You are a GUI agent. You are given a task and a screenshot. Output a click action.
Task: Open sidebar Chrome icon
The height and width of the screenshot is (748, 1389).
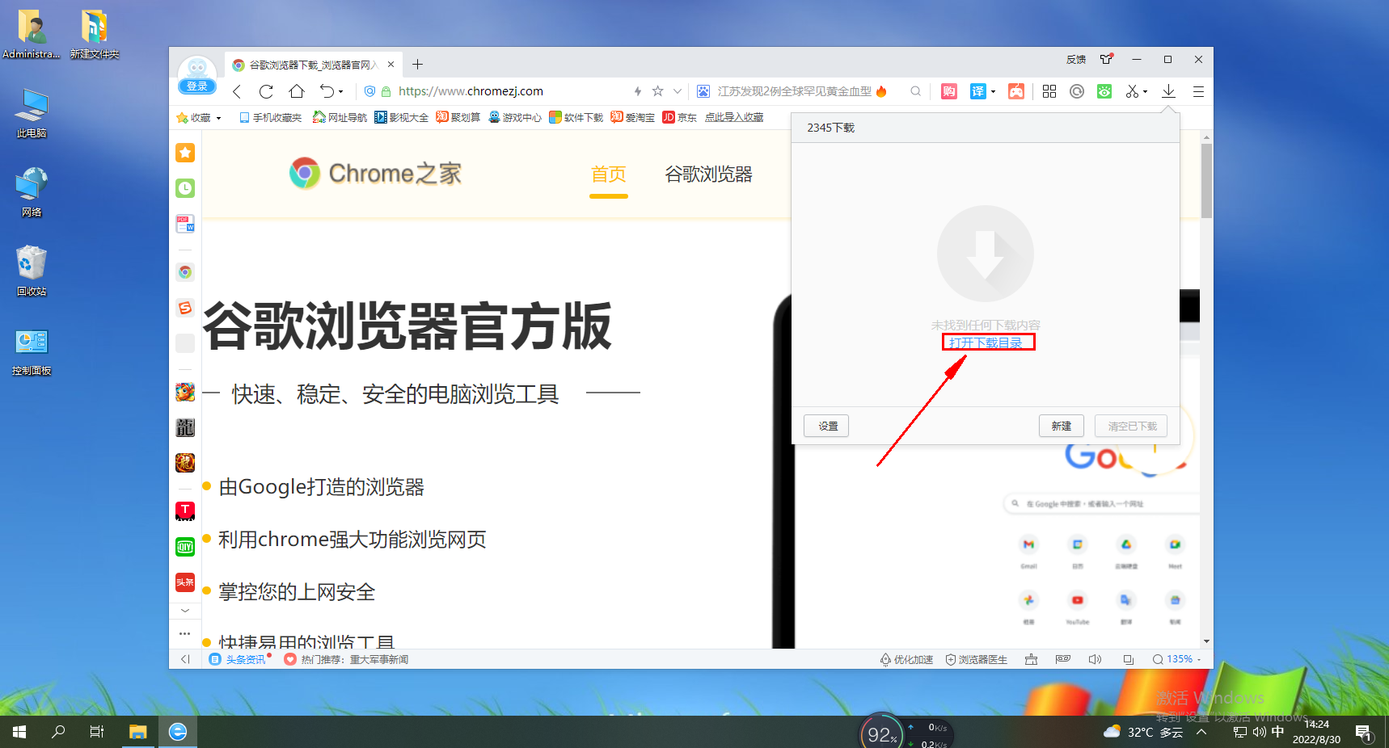point(185,272)
